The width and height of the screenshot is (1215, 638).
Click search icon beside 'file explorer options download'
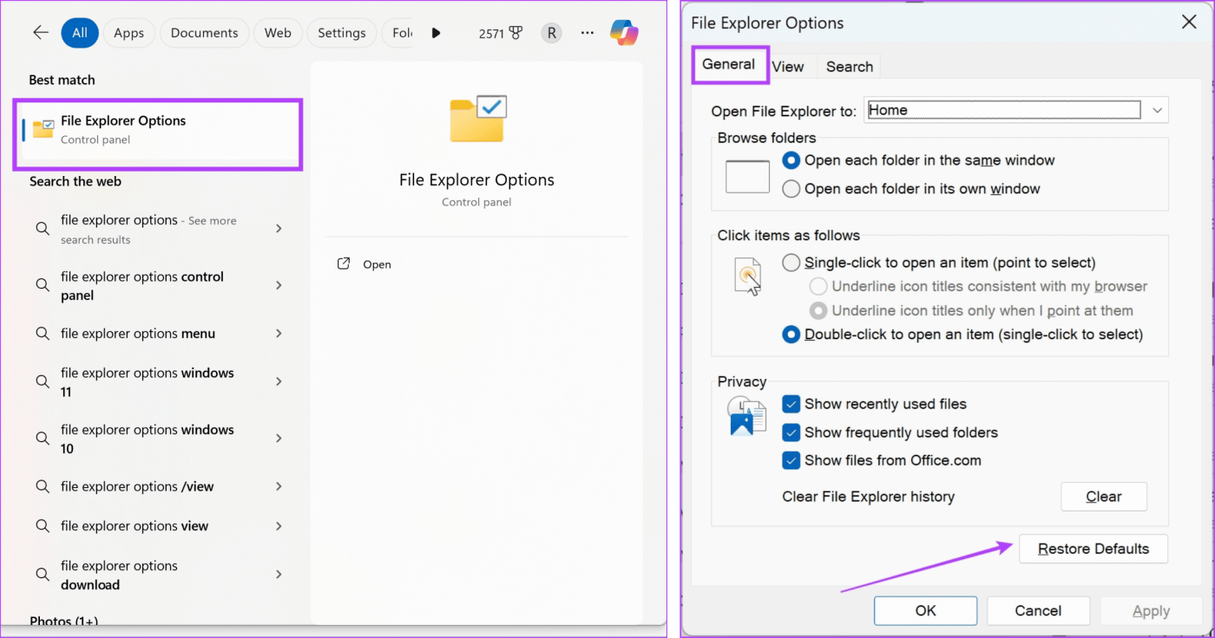pyautogui.click(x=42, y=575)
